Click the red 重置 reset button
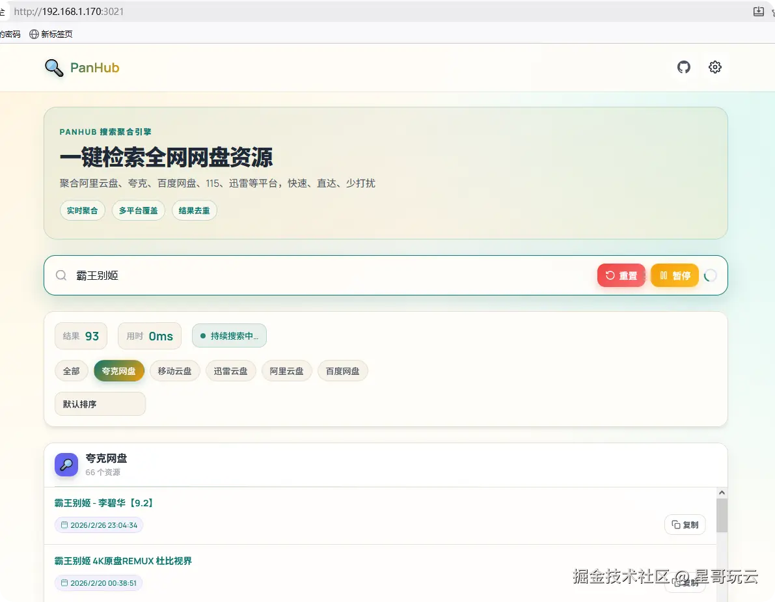This screenshot has height=602, width=775. (621, 275)
